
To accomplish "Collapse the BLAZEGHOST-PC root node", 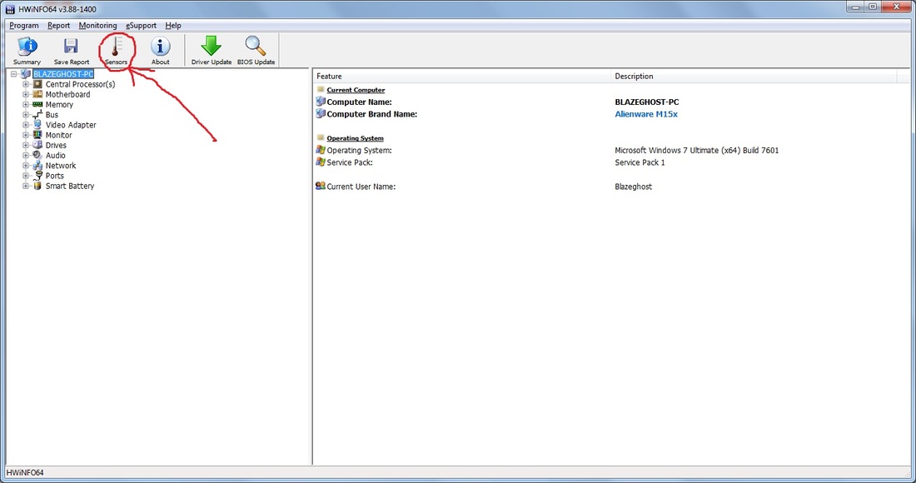I will (x=13, y=74).
